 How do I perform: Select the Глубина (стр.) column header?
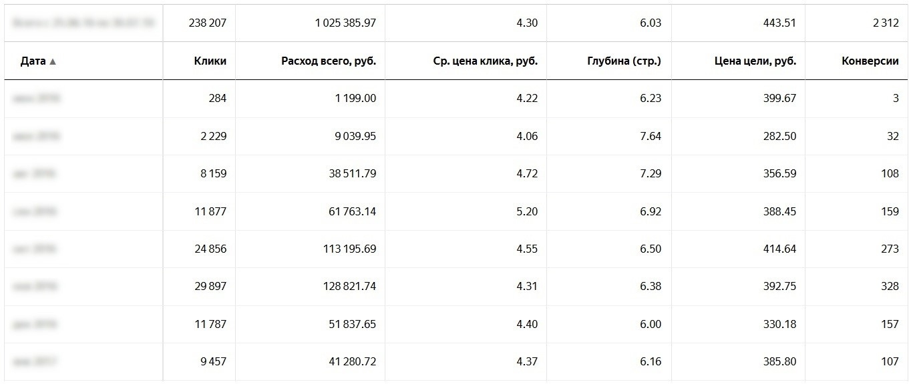(624, 61)
